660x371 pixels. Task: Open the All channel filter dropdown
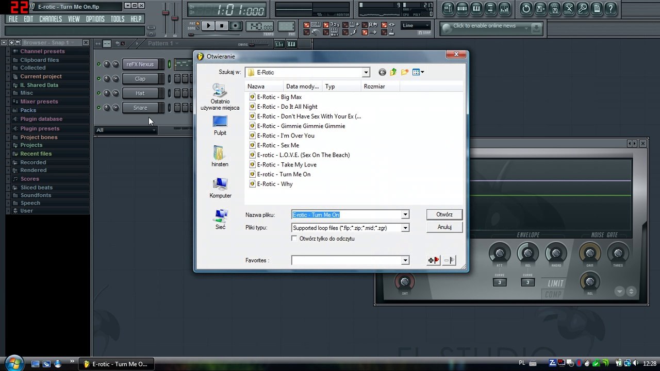pyautogui.click(x=126, y=130)
